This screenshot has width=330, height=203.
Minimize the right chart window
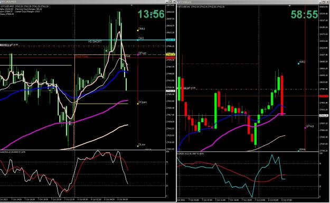tap(320, 2)
